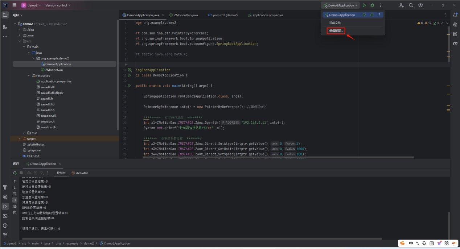This screenshot has width=460, height=249.
Task: Click the thread dump camera icon
Action: 29,173
